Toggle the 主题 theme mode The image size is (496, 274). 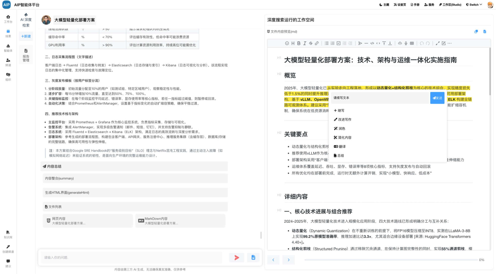tap(384, 5)
